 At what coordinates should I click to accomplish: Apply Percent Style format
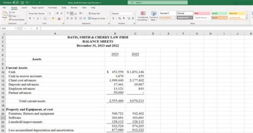(120, 18)
